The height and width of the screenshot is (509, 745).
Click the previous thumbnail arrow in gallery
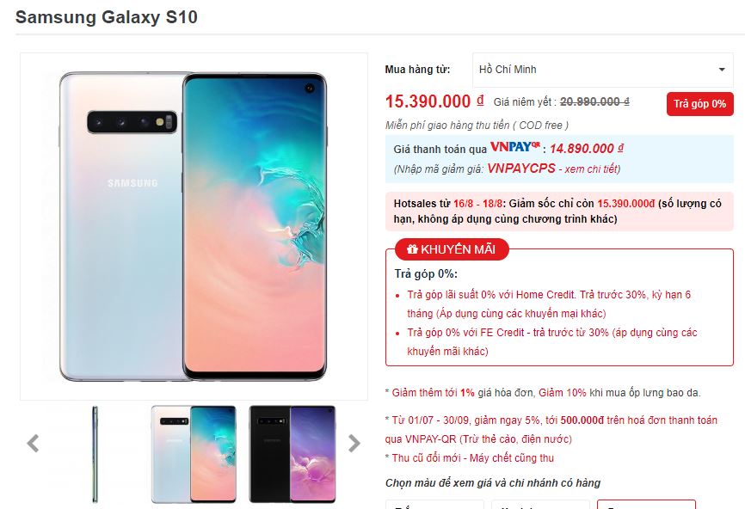point(33,444)
